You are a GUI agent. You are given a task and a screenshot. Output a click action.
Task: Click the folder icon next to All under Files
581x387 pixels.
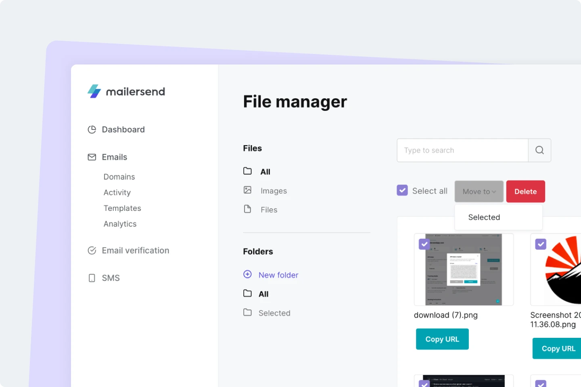247,171
